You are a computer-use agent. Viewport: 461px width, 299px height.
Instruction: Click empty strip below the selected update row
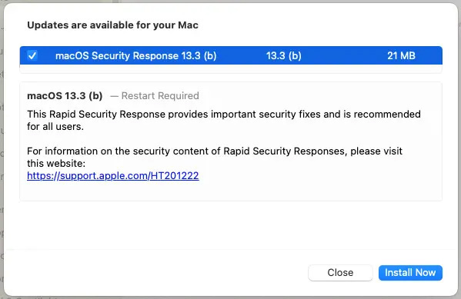click(231, 68)
